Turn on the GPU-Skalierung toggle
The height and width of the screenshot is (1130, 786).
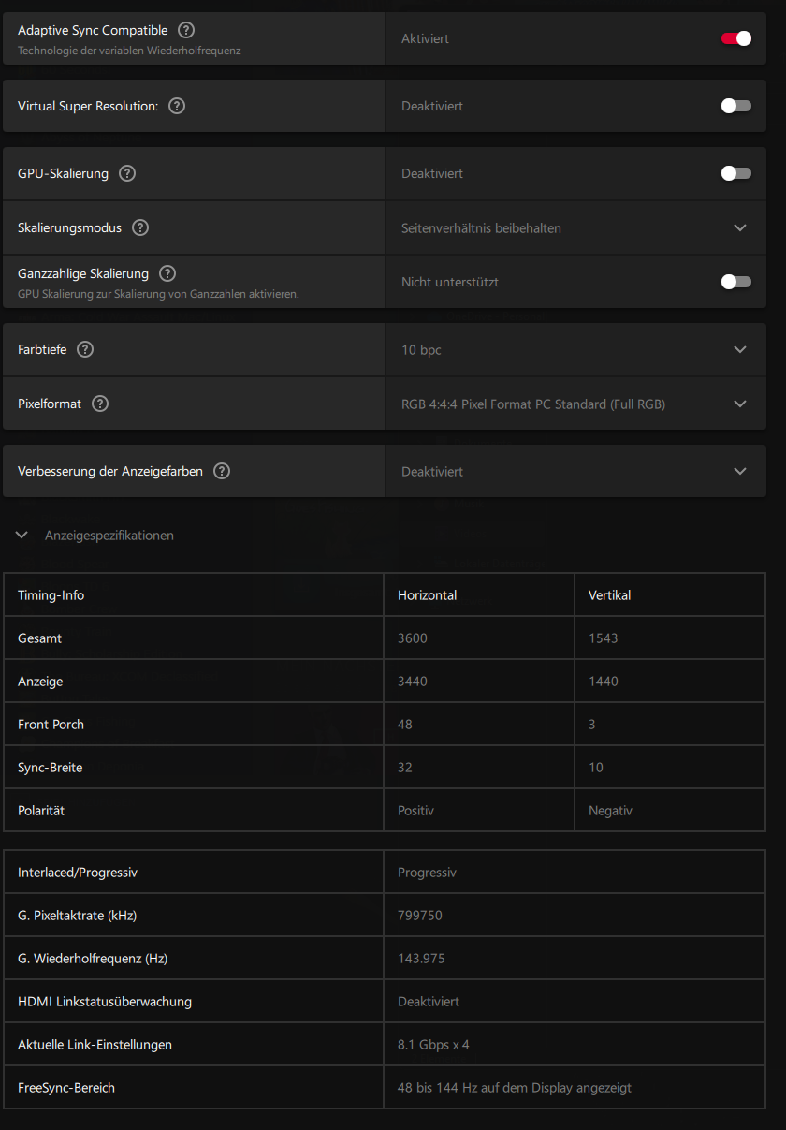point(735,173)
